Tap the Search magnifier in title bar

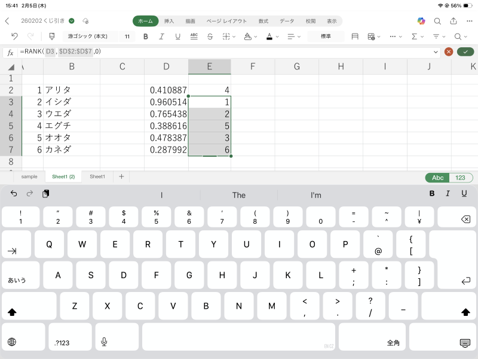pyautogui.click(x=437, y=21)
